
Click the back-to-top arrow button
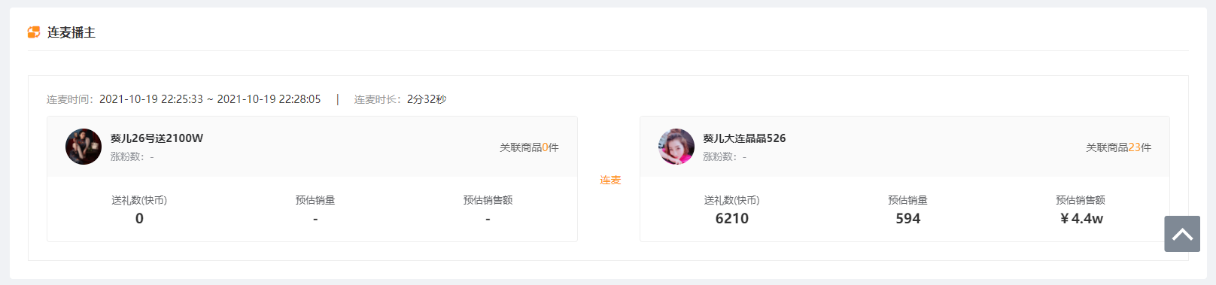[1182, 234]
